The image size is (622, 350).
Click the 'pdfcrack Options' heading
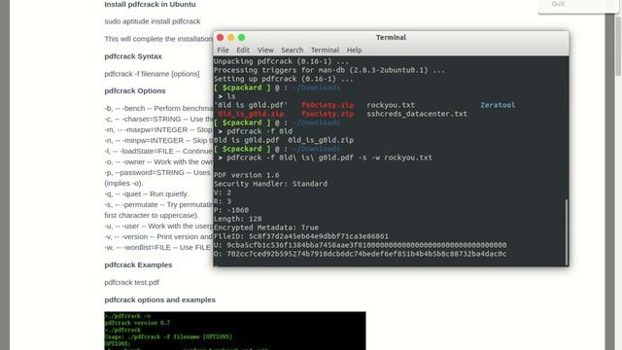coord(135,90)
